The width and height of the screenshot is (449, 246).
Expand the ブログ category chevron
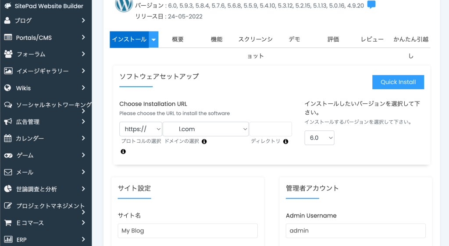click(83, 20)
